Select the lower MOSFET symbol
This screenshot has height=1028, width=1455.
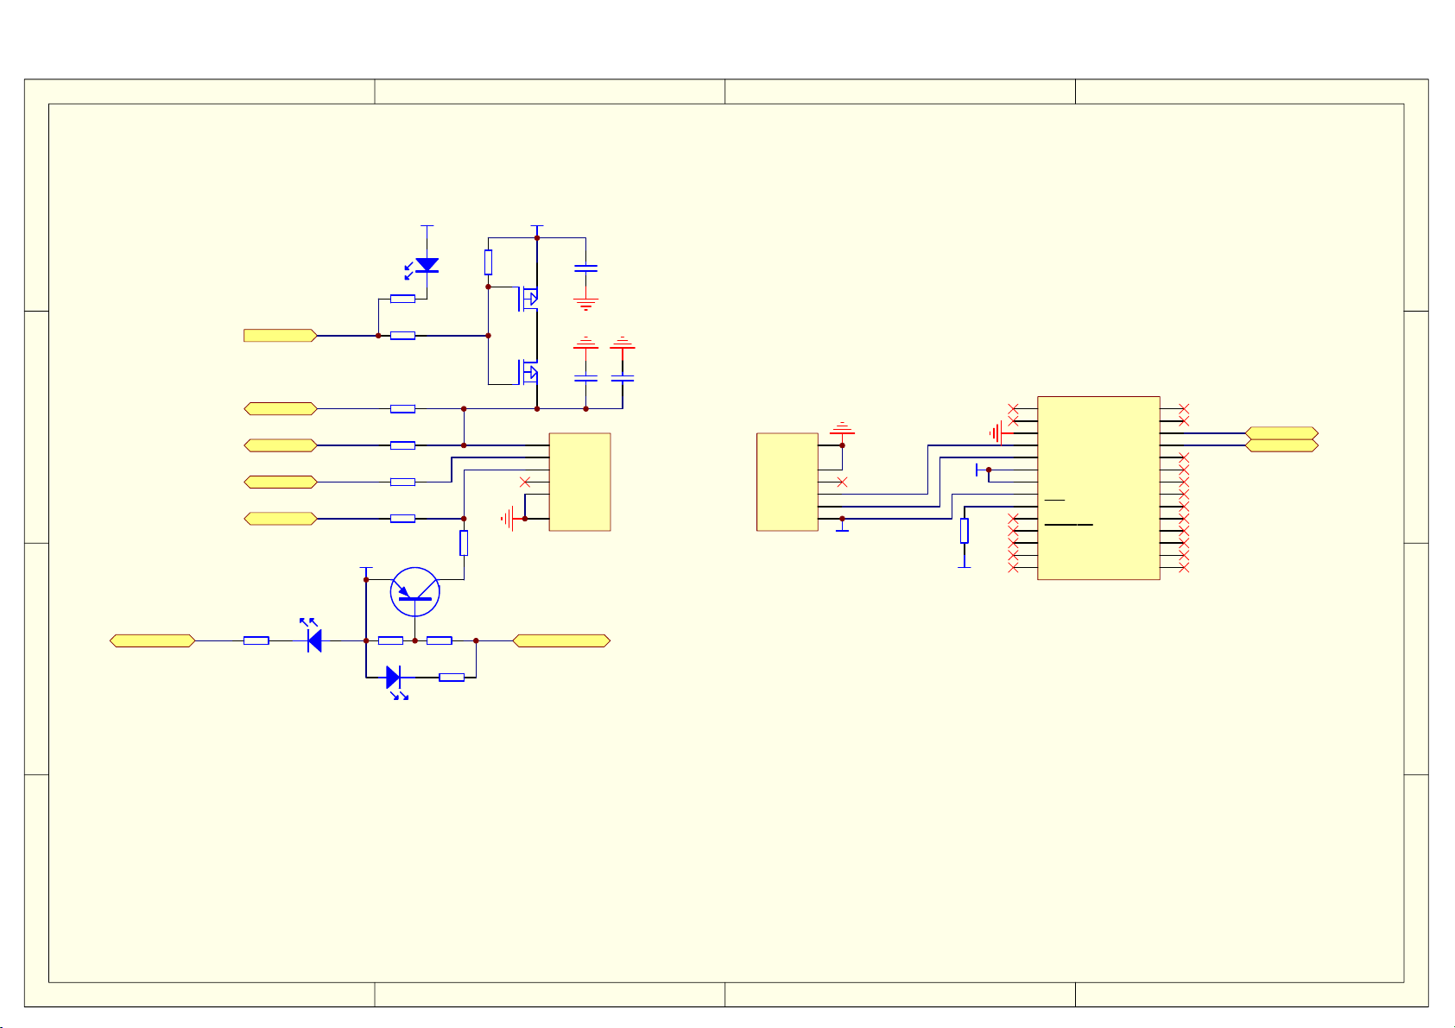pos(528,372)
